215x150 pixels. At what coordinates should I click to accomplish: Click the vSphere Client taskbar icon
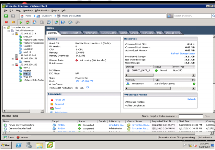50,145
